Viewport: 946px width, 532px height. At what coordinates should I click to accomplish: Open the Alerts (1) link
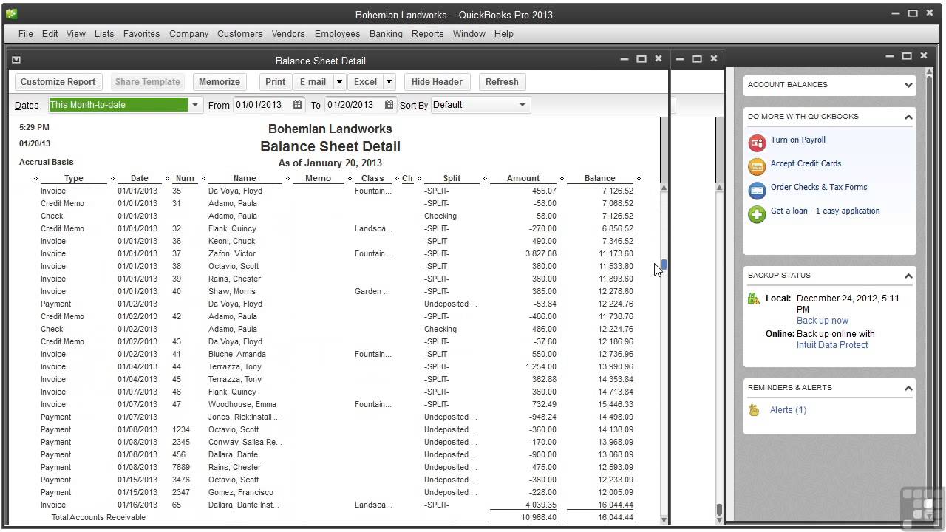788,410
